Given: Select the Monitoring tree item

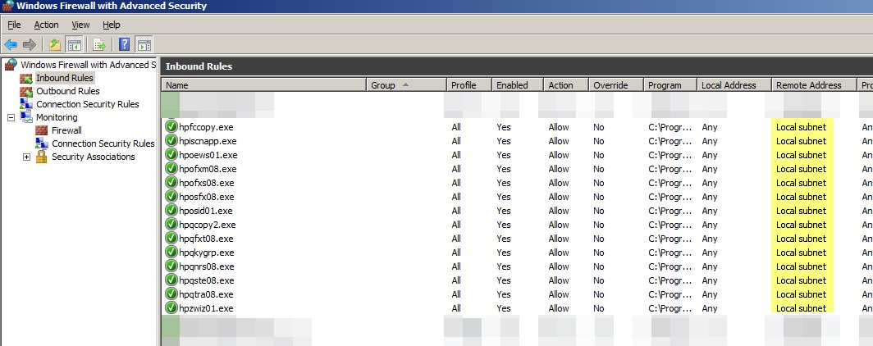Looking at the screenshot, I should [57, 117].
